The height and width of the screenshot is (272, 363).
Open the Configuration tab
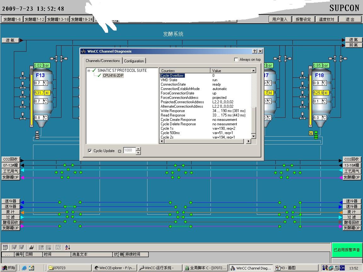click(134, 61)
